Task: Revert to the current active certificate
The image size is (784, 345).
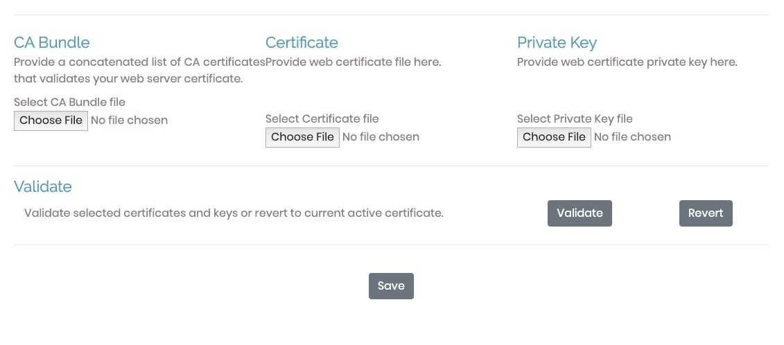Action: click(706, 213)
